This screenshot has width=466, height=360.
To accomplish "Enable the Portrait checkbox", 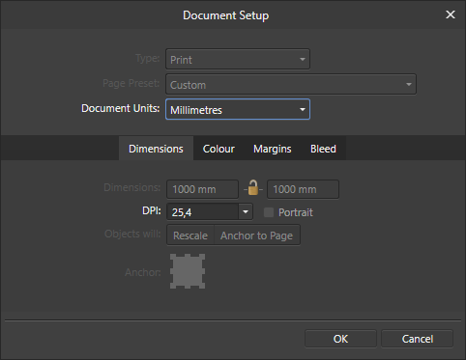I will pos(269,212).
